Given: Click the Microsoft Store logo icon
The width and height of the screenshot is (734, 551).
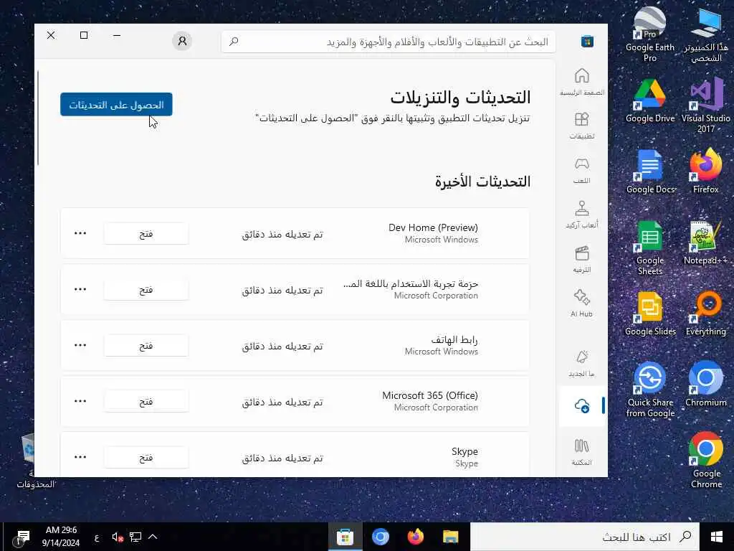Looking at the screenshot, I should coord(587,41).
